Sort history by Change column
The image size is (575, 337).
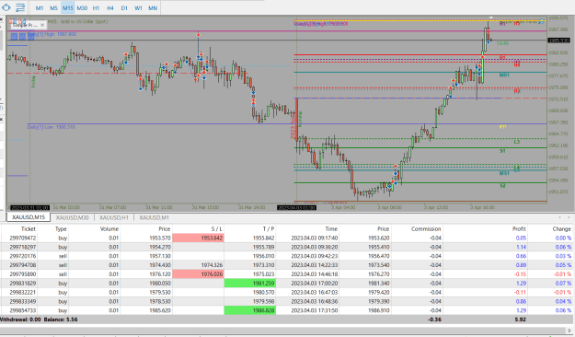coord(561,228)
